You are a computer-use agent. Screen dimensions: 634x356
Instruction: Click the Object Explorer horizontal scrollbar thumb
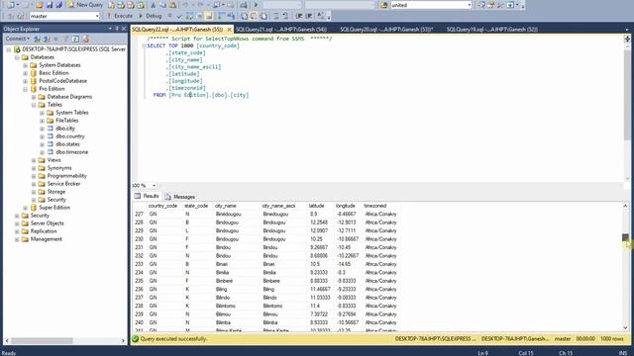(x=42, y=340)
